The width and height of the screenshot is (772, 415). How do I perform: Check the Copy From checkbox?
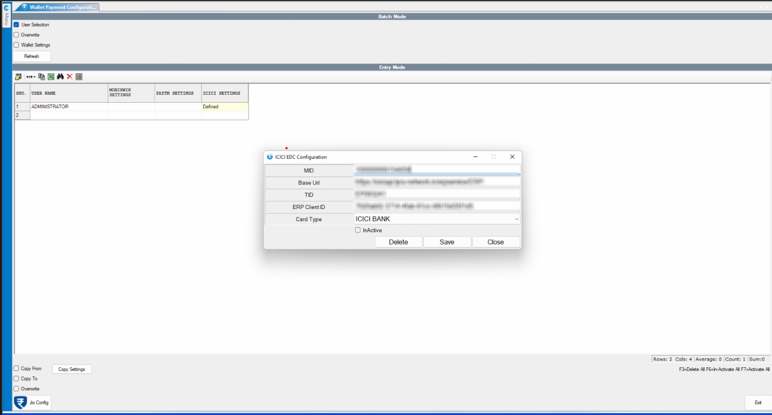(17, 368)
